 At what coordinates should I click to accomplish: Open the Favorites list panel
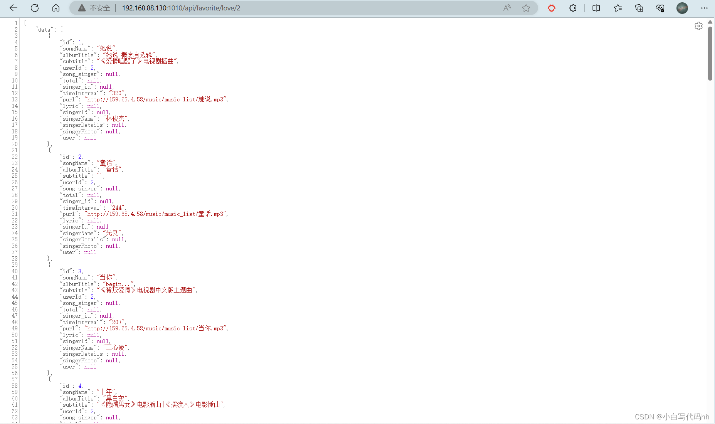click(617, 8)
